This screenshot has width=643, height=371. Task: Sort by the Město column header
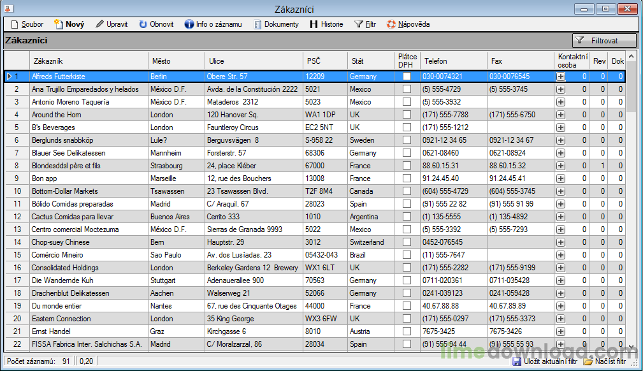177,61
